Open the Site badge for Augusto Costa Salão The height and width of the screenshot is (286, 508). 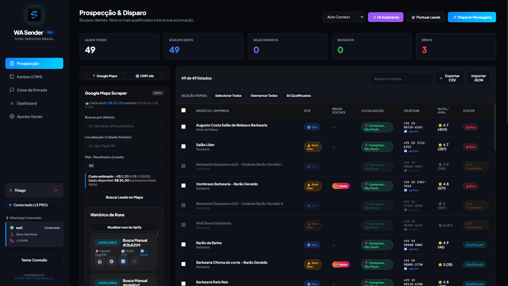pos(312,127)
